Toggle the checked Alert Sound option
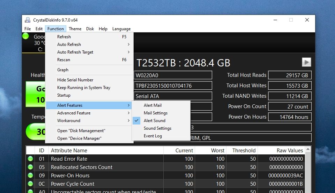Screen dimensions: 335x193 [x=161, y=121]
